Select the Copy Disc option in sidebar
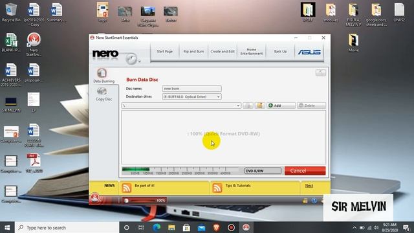The height and width of the screenshot is (233, 414). [x=103, y=94]
